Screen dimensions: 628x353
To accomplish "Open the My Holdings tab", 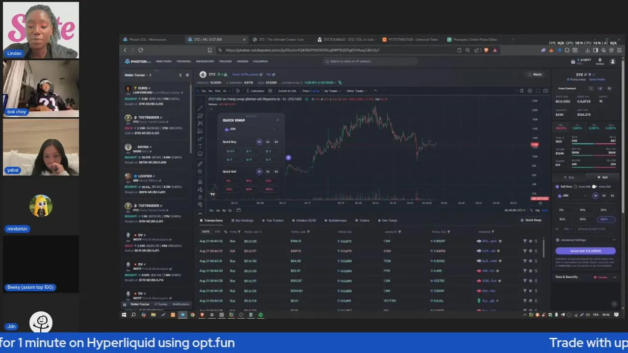I will 242,221.
